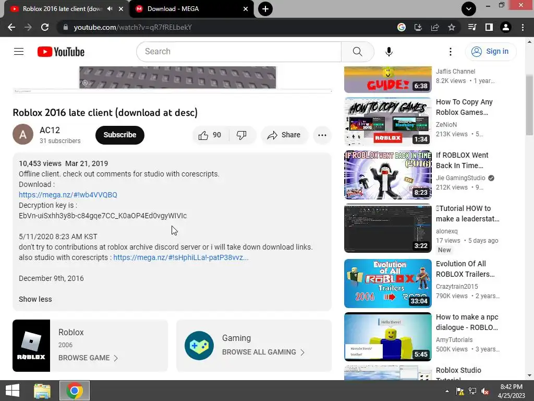Viewport: 534px width, 401px height.
Task: Click the Sign in button
Action: 491,52
